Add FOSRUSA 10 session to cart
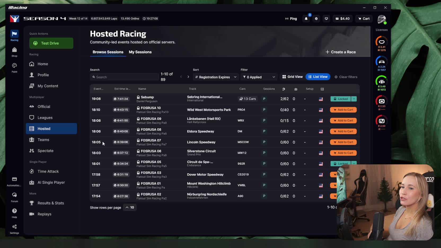This screenshot has height=248, width=441. (343, 110)
